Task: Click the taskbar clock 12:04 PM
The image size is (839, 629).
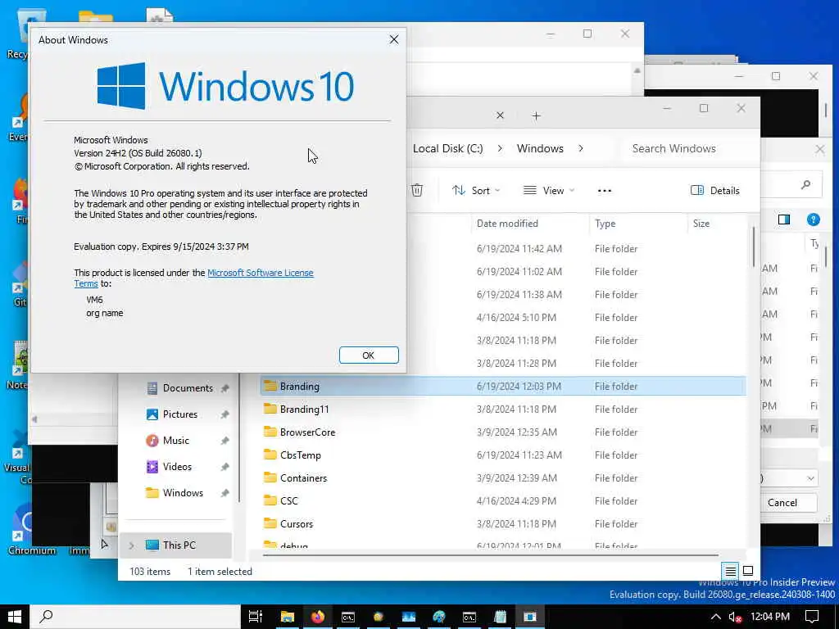Action: coord(770,617)
